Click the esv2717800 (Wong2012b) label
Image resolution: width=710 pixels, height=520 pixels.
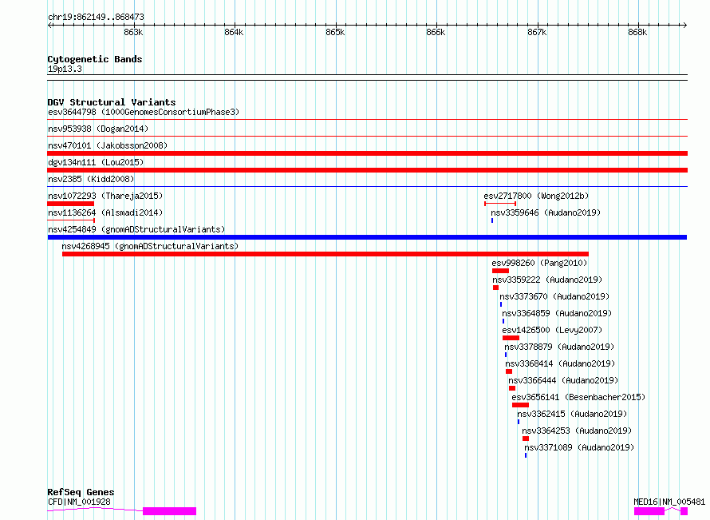tap(536, 196)
